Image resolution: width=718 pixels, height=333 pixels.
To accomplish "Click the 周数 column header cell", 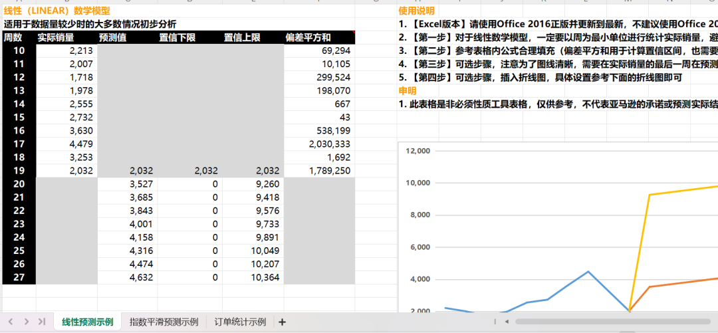I will click(x=19, y=38).
